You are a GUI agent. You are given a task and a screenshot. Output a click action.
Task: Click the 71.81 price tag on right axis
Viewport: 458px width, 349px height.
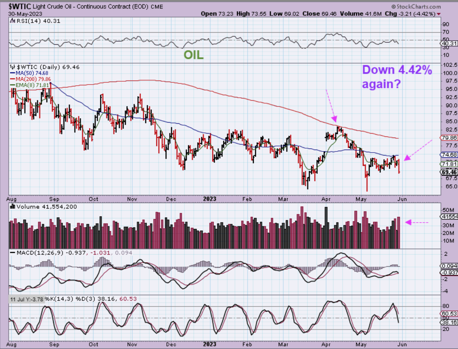(449, 164)
